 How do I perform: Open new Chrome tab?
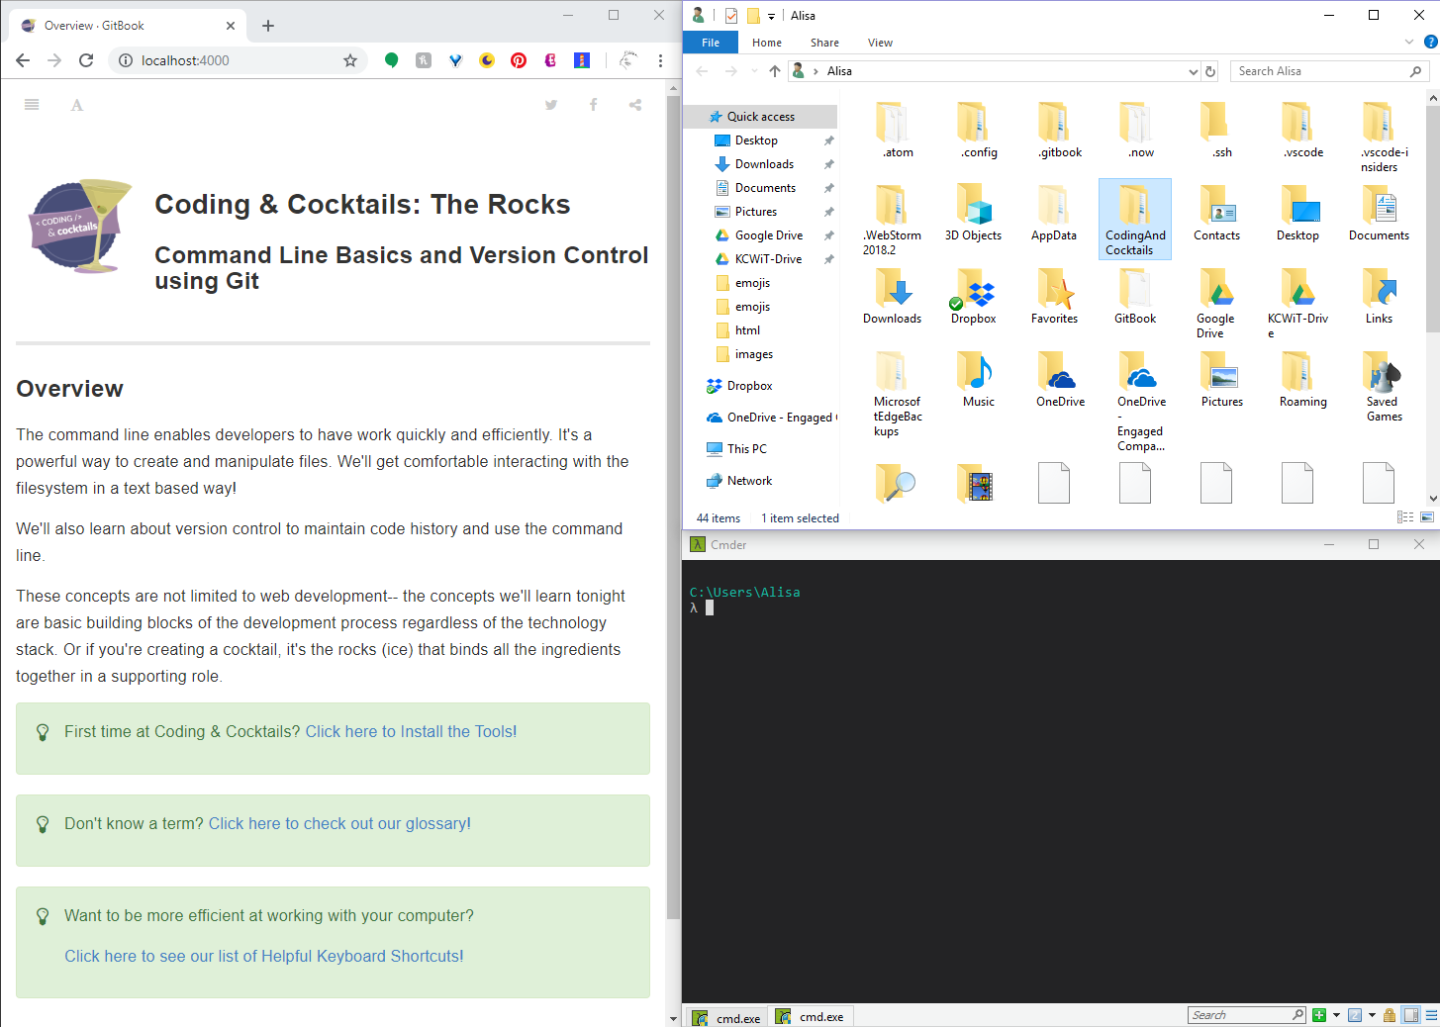268,26
